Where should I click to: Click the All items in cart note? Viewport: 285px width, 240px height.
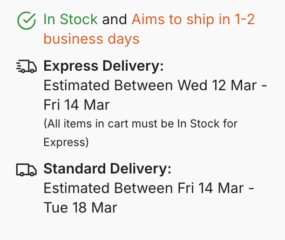pyautogui.click(x=141, y=133)
